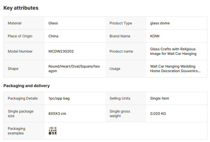The height and width of the screenshot is (142, 210).
Task: Click the Packaging and delivery heading
Action: 26,86
